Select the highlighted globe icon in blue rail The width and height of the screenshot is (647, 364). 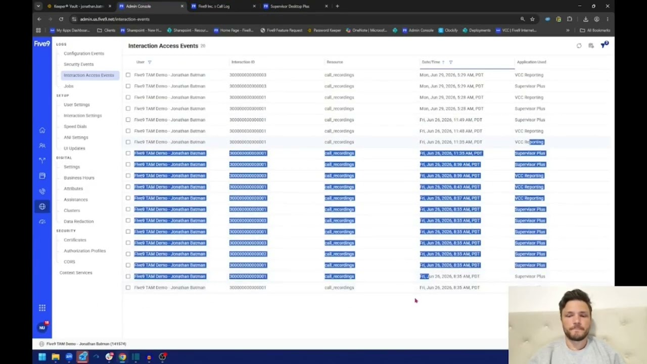(42, 206)
